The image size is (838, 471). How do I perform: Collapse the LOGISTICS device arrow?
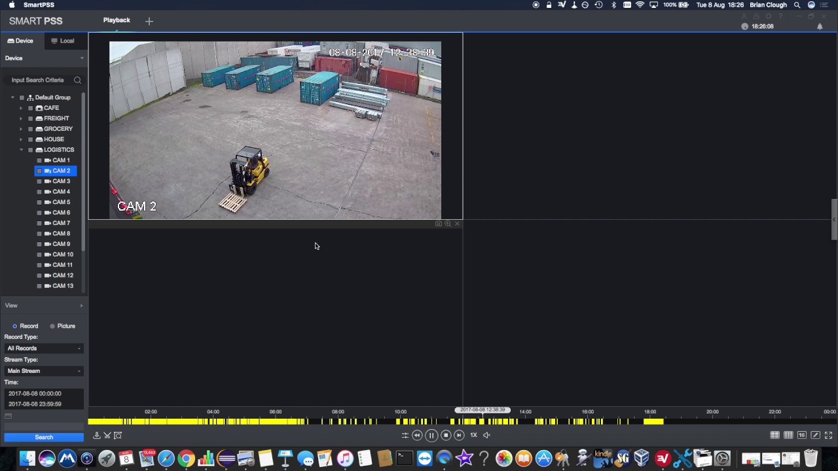pyautogui.click(x=21, y=150)
